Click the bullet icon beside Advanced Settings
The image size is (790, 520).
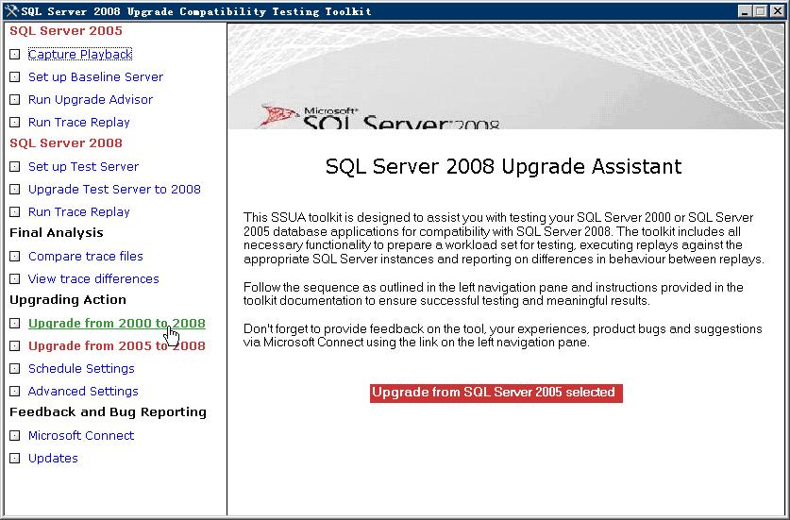click(x=15, y=392)
